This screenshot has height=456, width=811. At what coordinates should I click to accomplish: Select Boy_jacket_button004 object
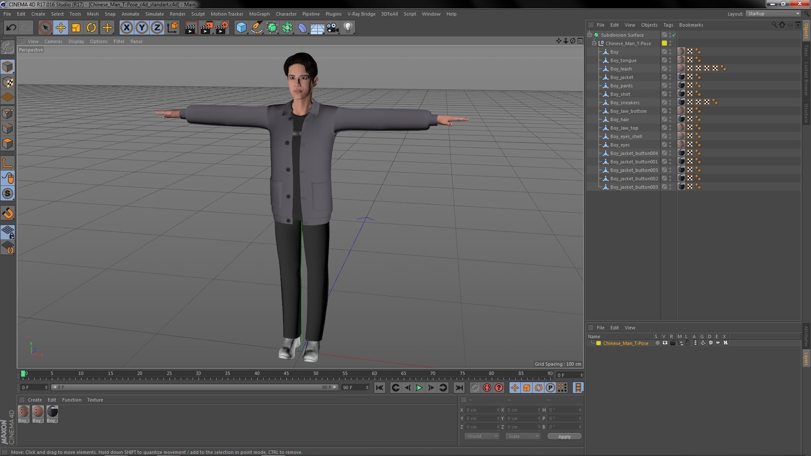point(634,153)
